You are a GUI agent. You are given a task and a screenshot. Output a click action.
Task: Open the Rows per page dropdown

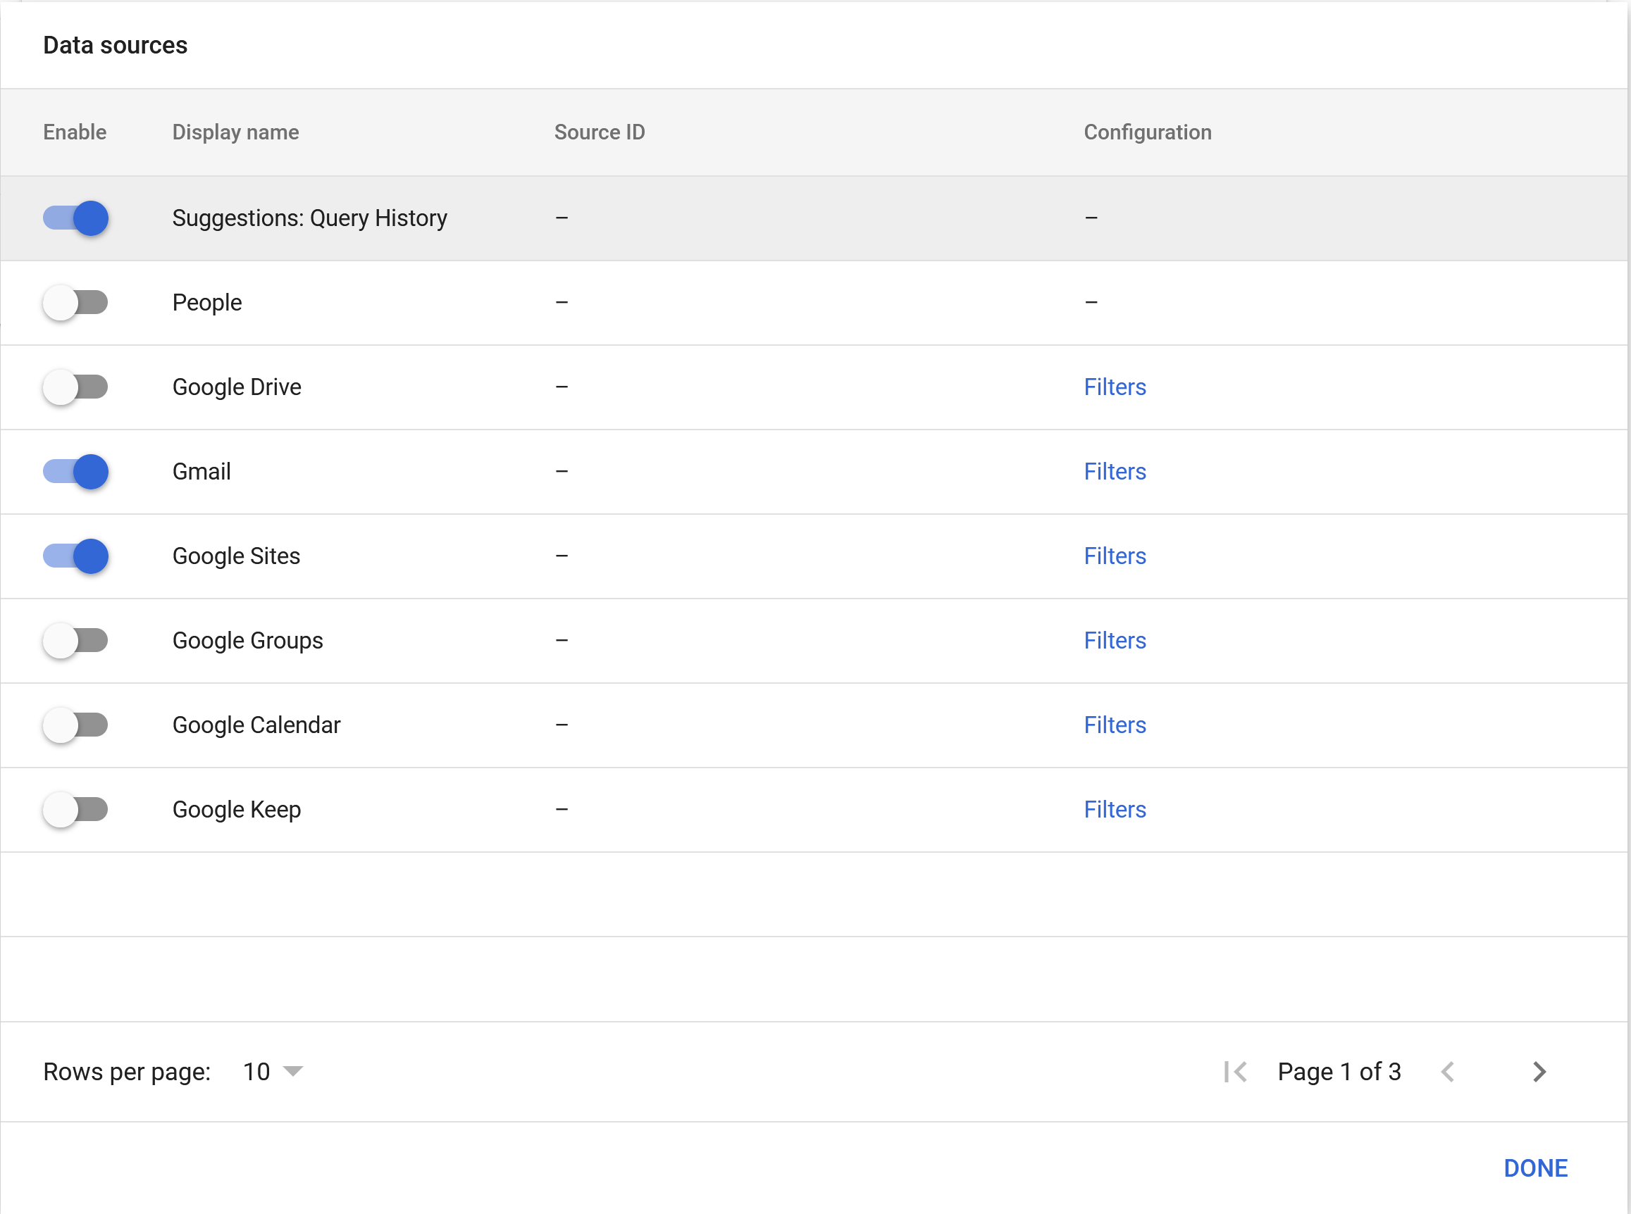[x=271, y=1072]
